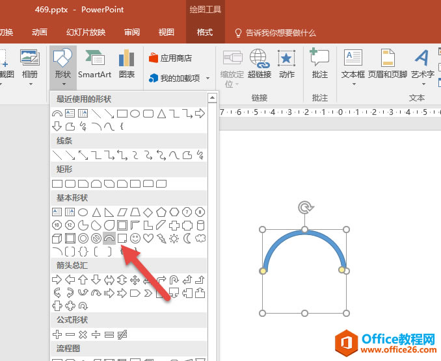Viewport: 441px width, 361px height.
Task: Open the Text Box dropdown arrow
Action: (354, 84)
